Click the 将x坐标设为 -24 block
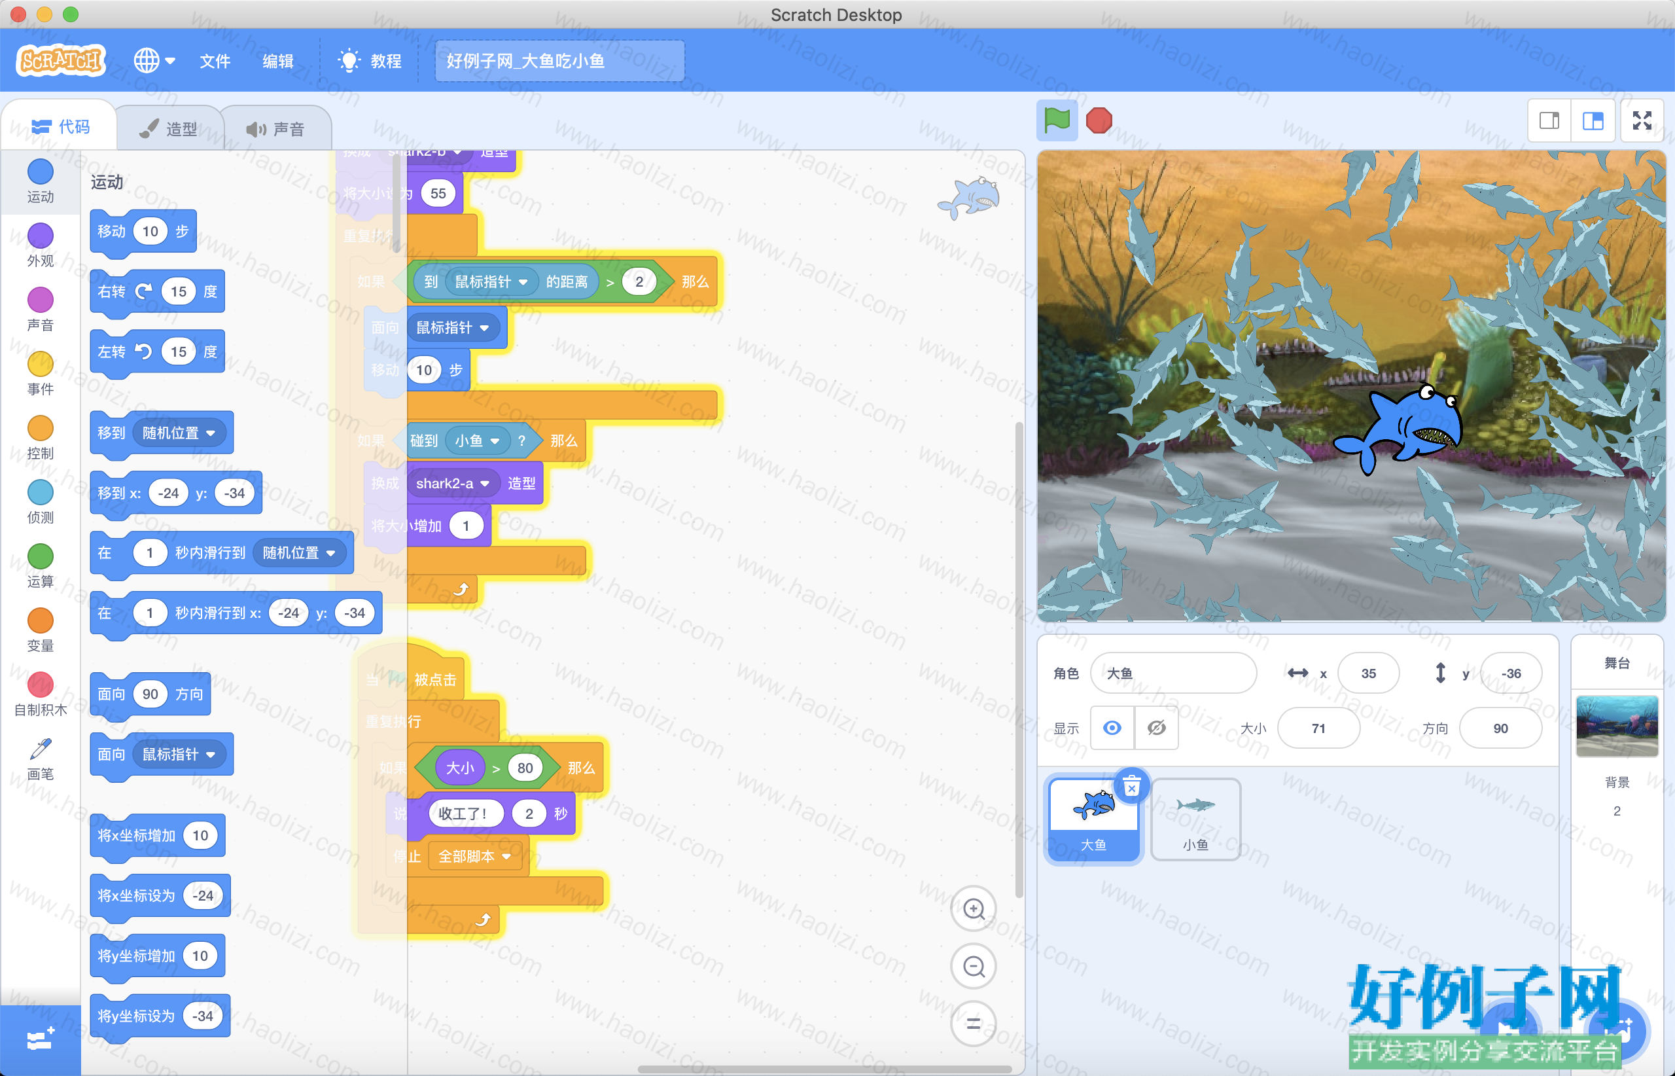This screenshot has width=1675, height=1076. point(159,895)
